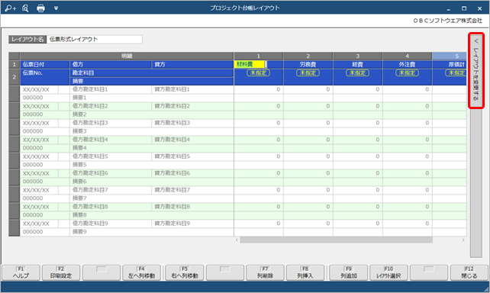Click the 伝票No. header cell
490x293 pixels.
pos(45,77)
